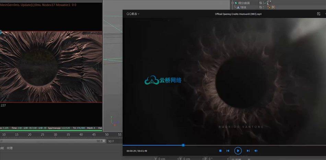The width and height of the screenshot is (326, 160).
Task: Click frame 50 on the timeline ruler
Action: (107, 134)
